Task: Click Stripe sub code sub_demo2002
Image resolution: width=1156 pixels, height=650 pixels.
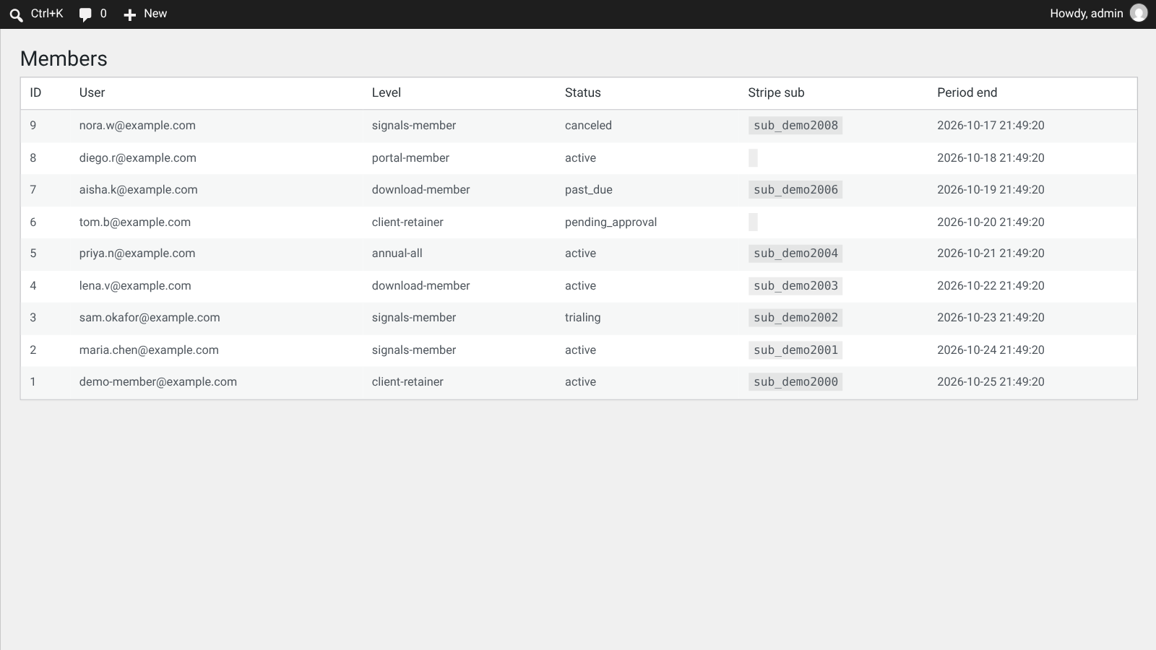Action: click(x=795, y=318)
